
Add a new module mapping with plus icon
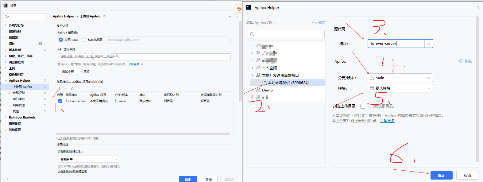point(60,88)
